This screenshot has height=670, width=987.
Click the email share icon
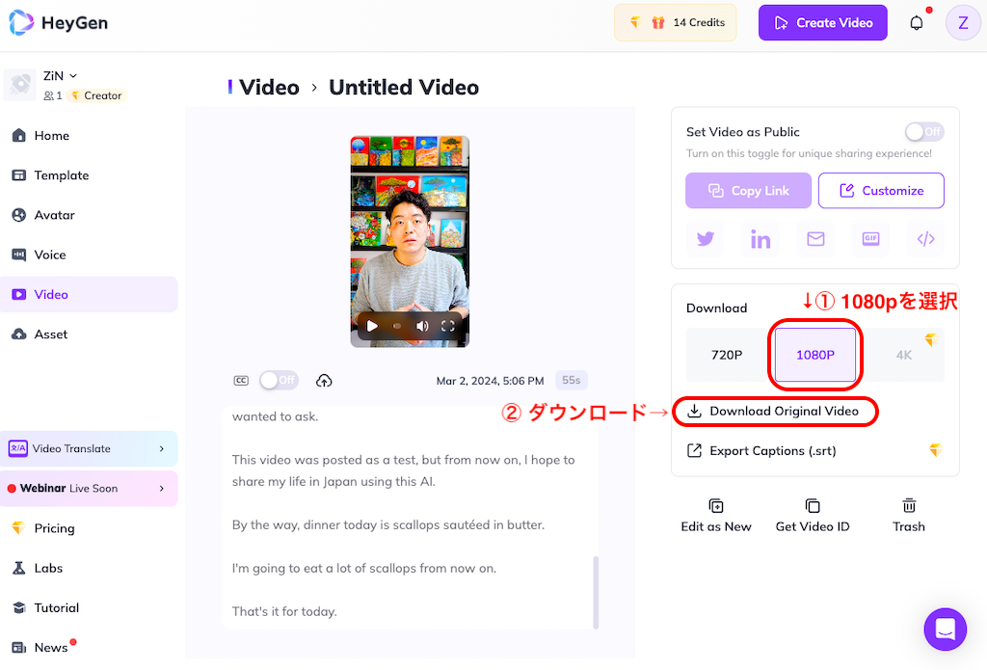click(x=815, y=239)
